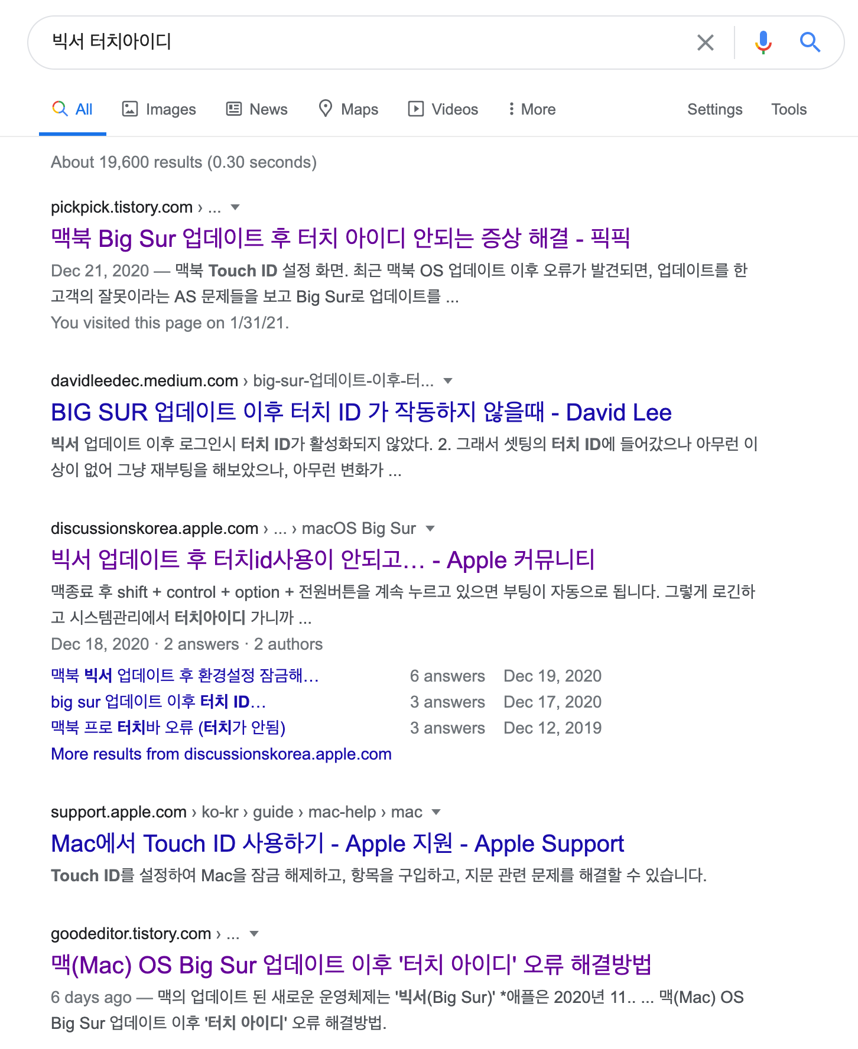Screen dimensions: 858x1049
Task: Open dropdown arrow next to pickpick.tistory.com
Action: 235,207
